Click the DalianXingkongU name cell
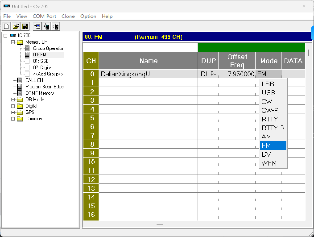 (x=148, y=74)
